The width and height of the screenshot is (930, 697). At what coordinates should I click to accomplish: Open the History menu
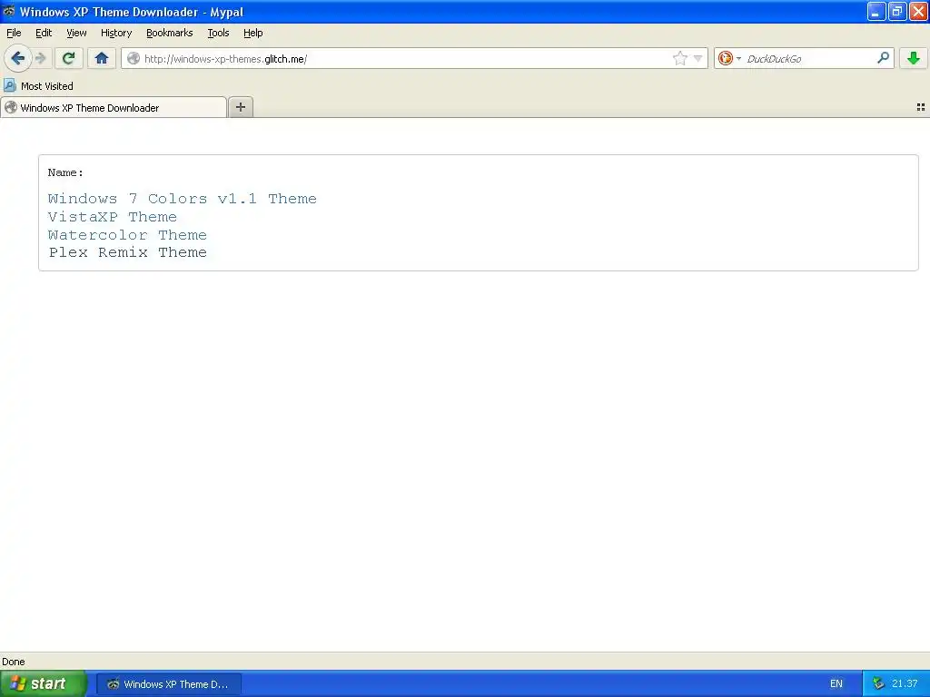(x=116, y=33)
